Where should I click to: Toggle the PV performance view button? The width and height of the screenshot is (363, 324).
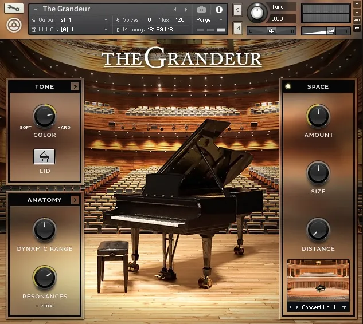[357, 28]
